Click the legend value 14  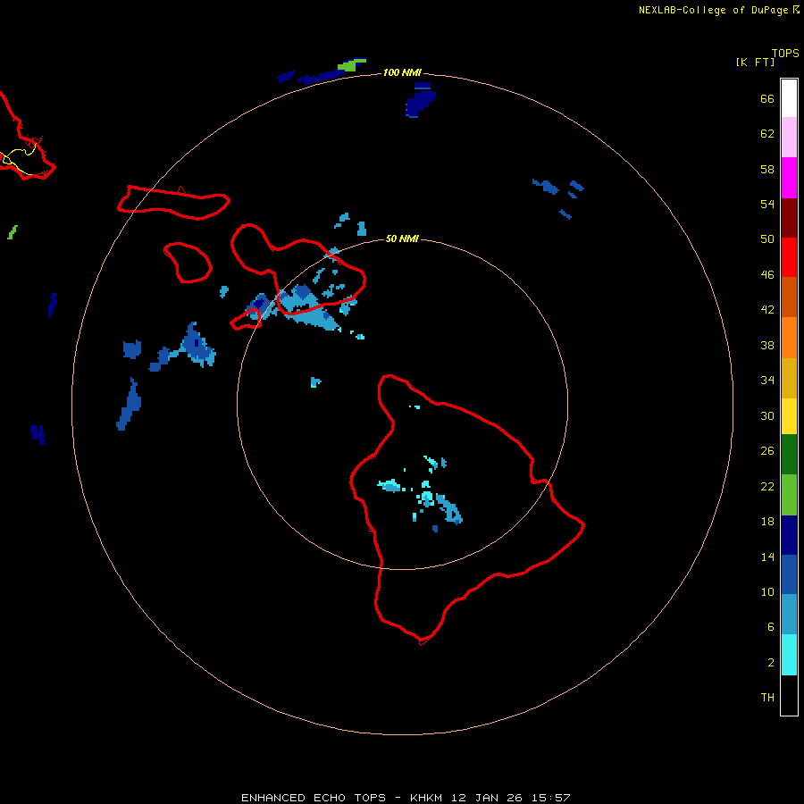pos(767,557)
